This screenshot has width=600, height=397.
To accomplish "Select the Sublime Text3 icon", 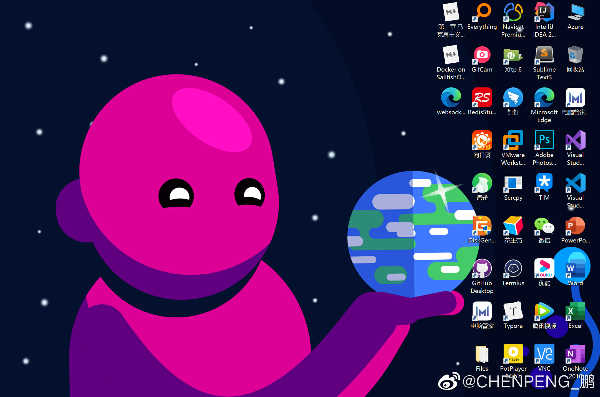I will click(544, 55).
